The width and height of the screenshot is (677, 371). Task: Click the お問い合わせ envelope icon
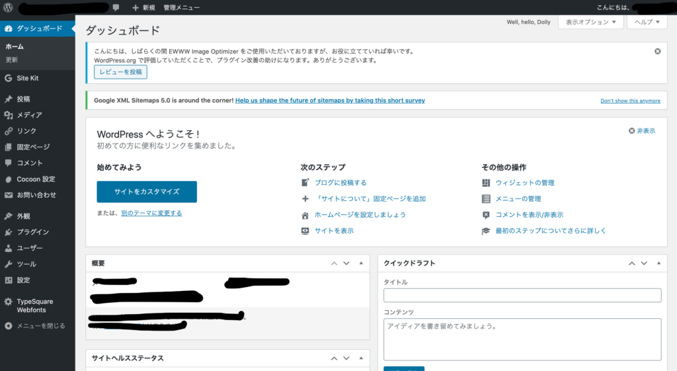pos(8,195)
